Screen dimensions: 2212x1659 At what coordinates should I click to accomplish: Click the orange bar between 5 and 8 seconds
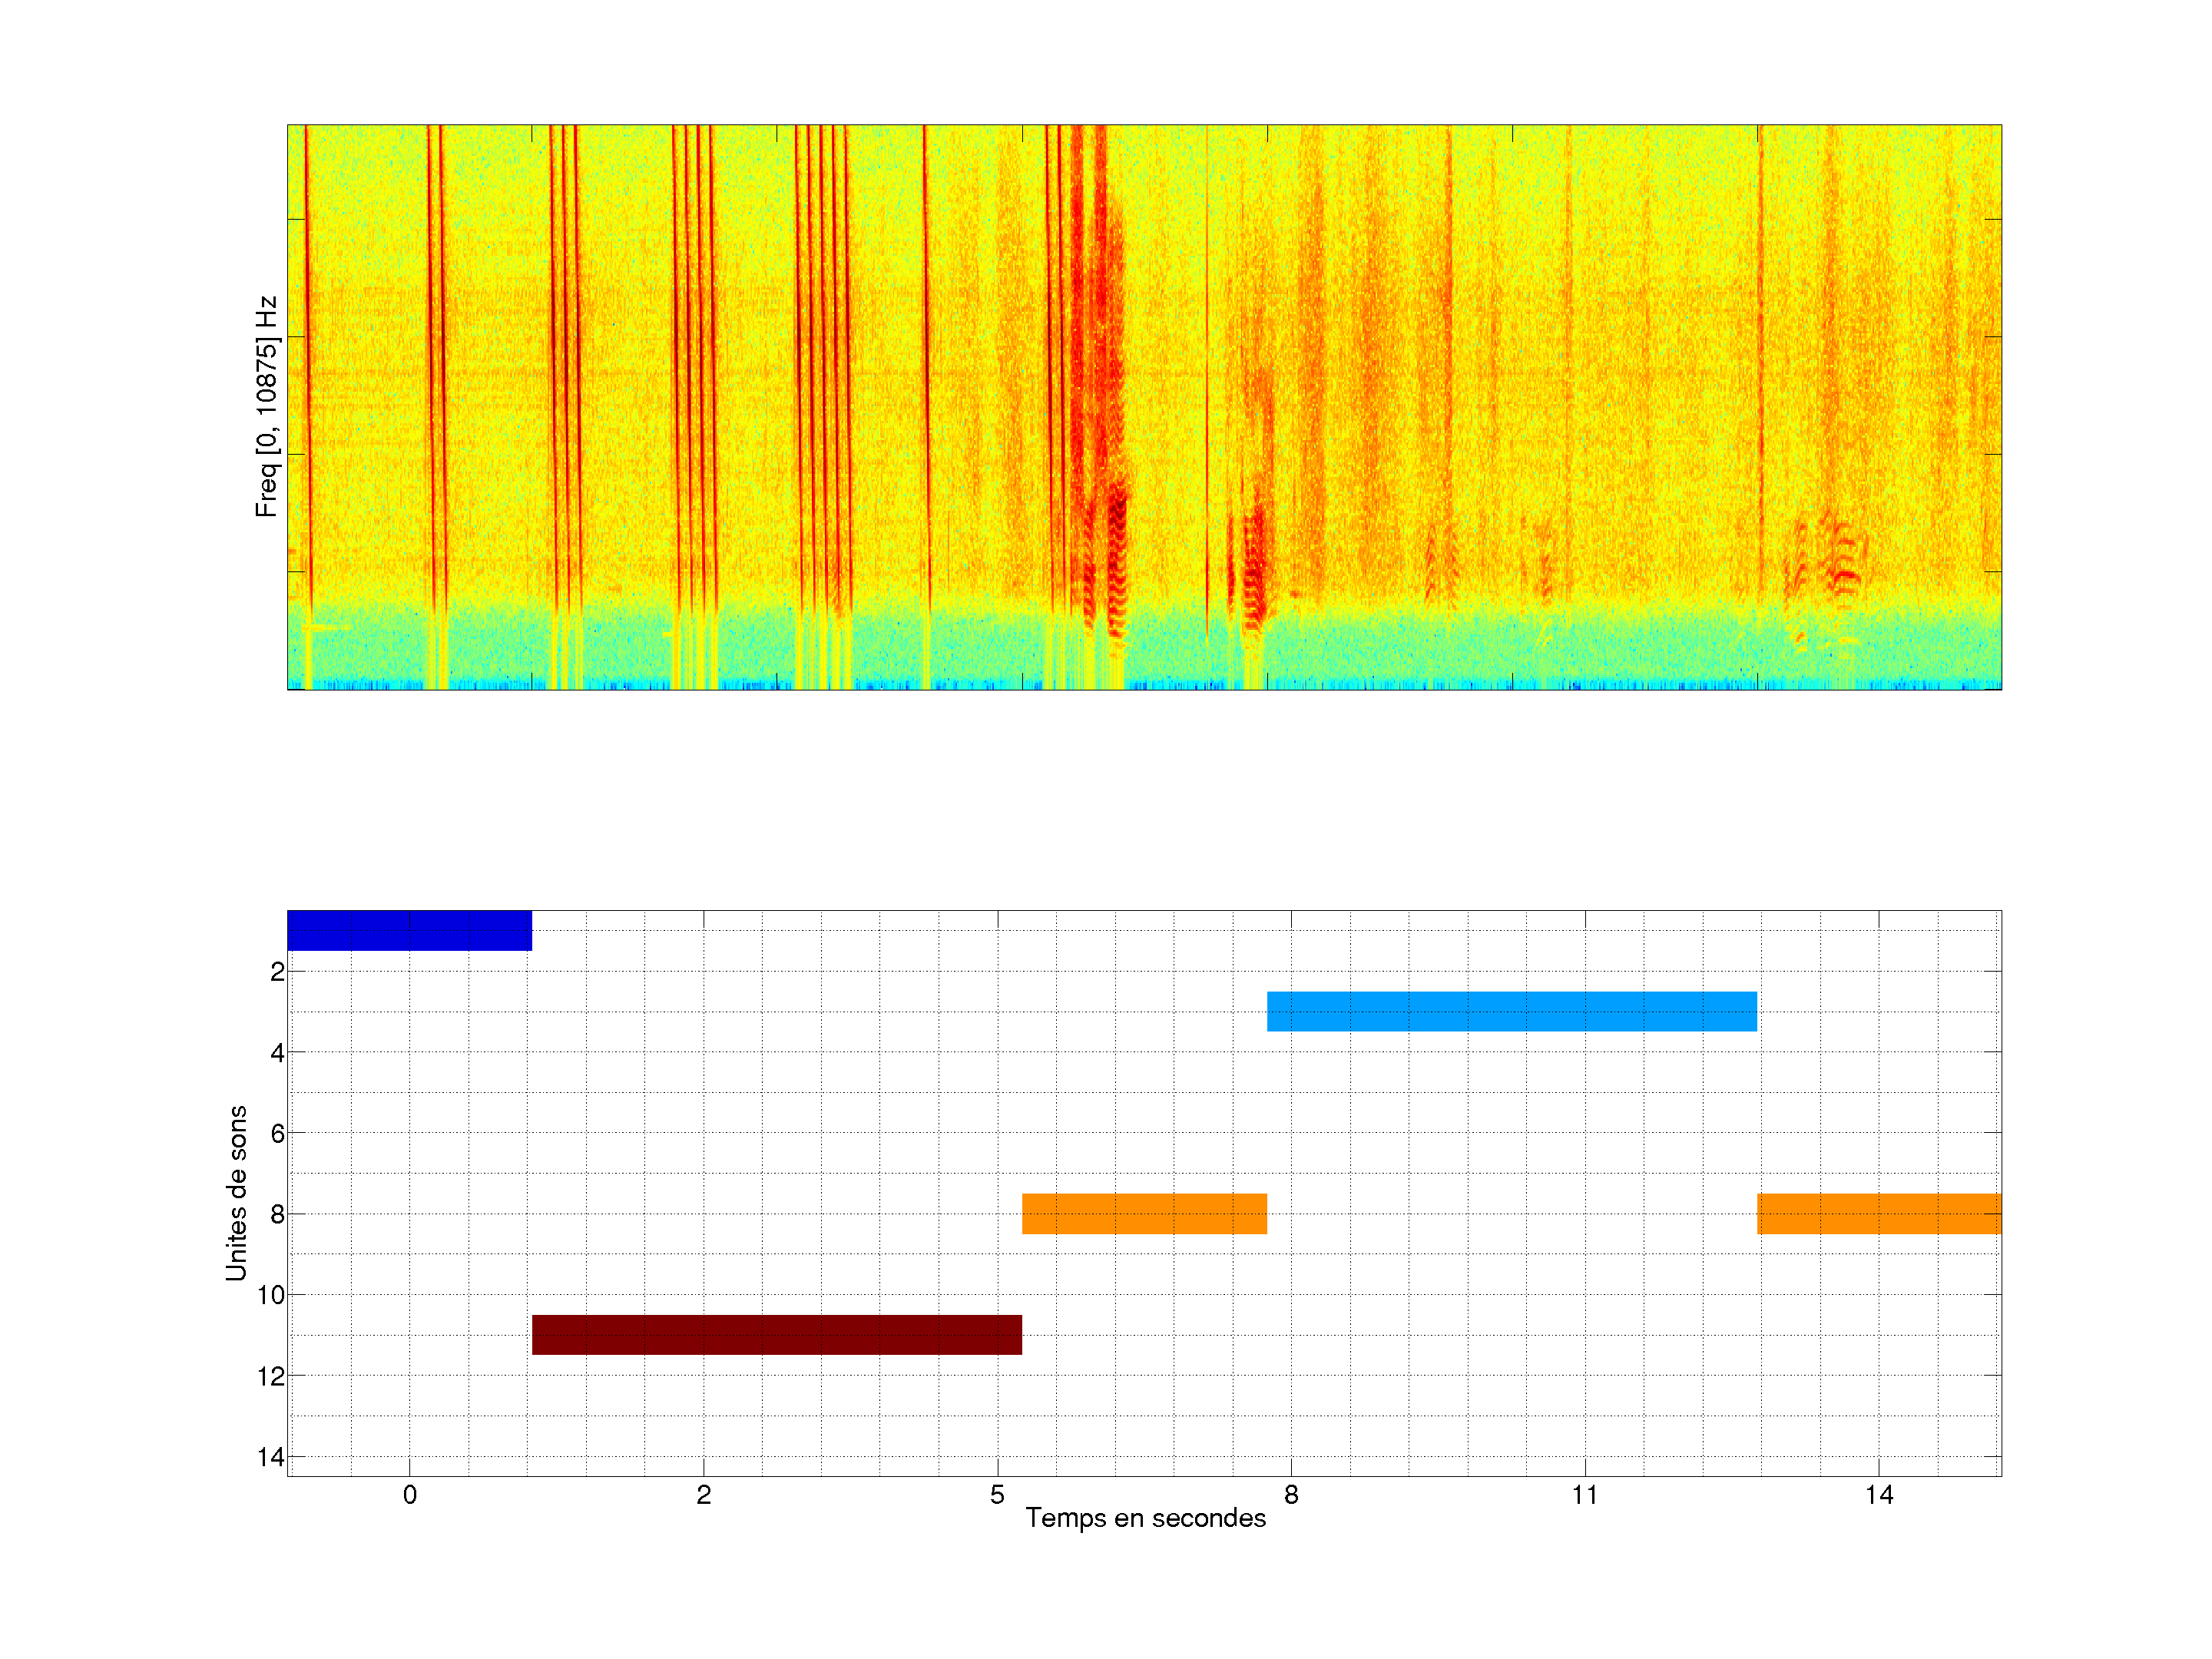[x=1144, y=1213]
